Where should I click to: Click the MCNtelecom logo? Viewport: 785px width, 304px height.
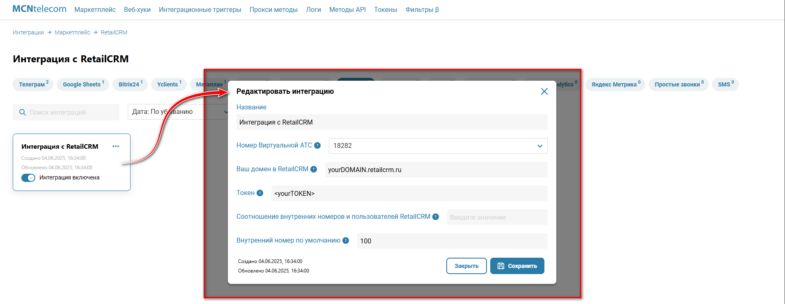pos(39,9)
